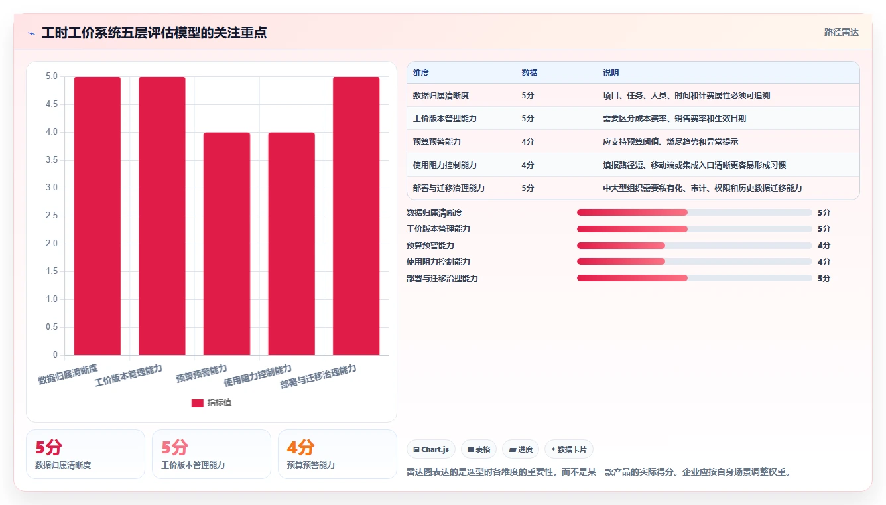Click the 工价版本管理能力 chart bar
Image resolution: width=886 pixels, height=505 pixels.
click(x=162, y=216)
